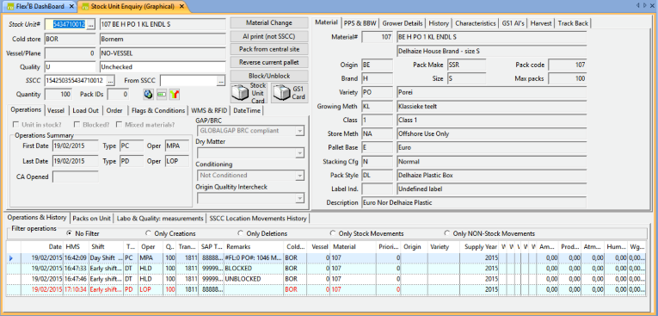Click the Quality code field containing U
The width and height of the screenshot is (658, 316).
coord(70,67)
